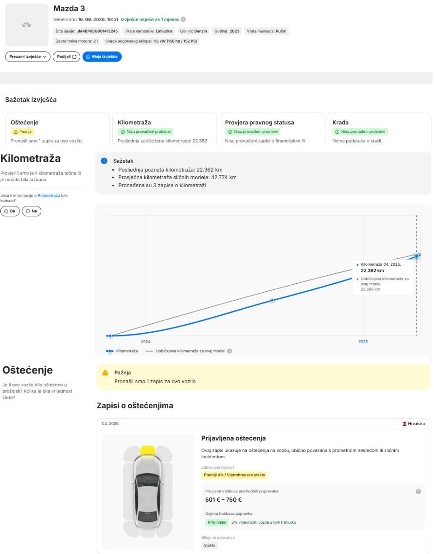The image size is (434, 554).
Task: Answer Ne to the feedback question
Action: [x=32, y=211]
